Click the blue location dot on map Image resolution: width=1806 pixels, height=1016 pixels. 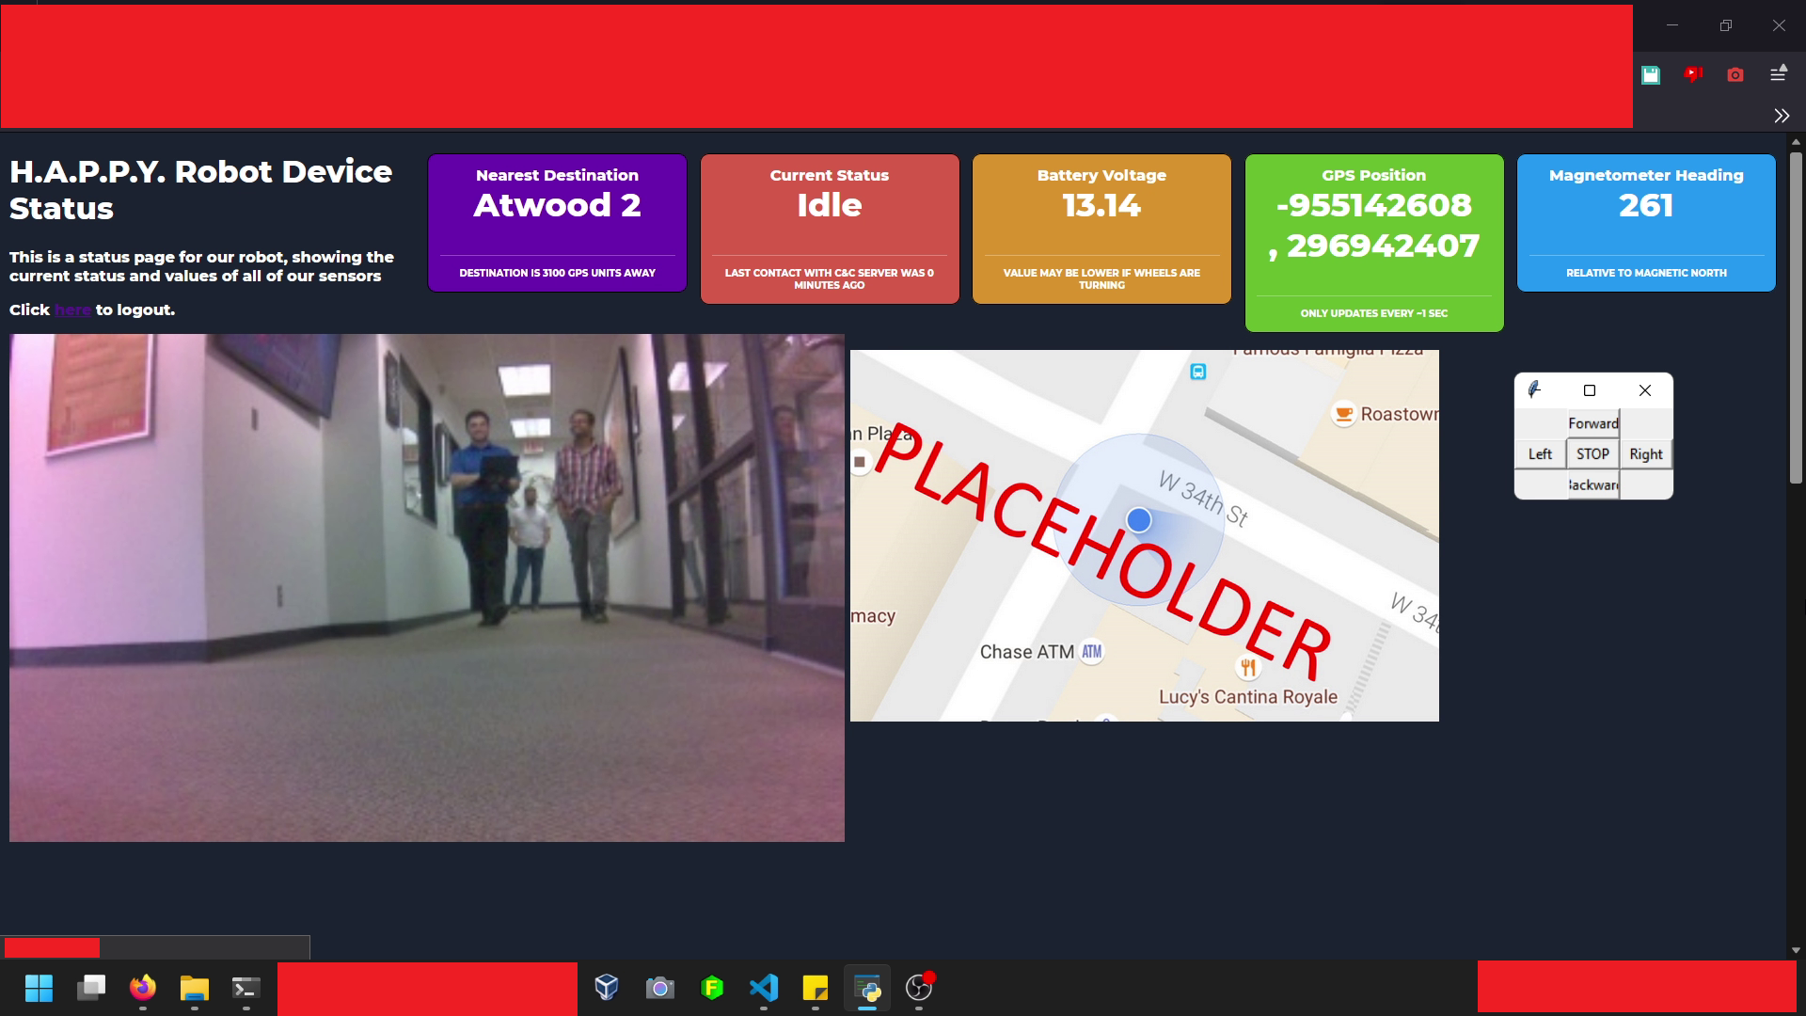point(1139,520)
